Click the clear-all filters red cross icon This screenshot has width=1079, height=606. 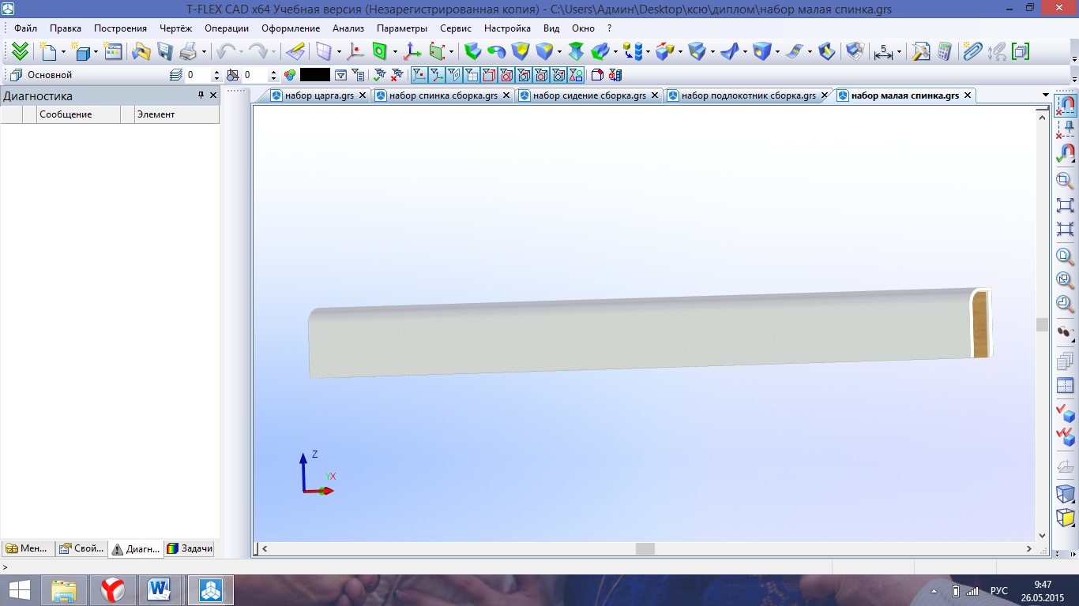tap(397, 75)
